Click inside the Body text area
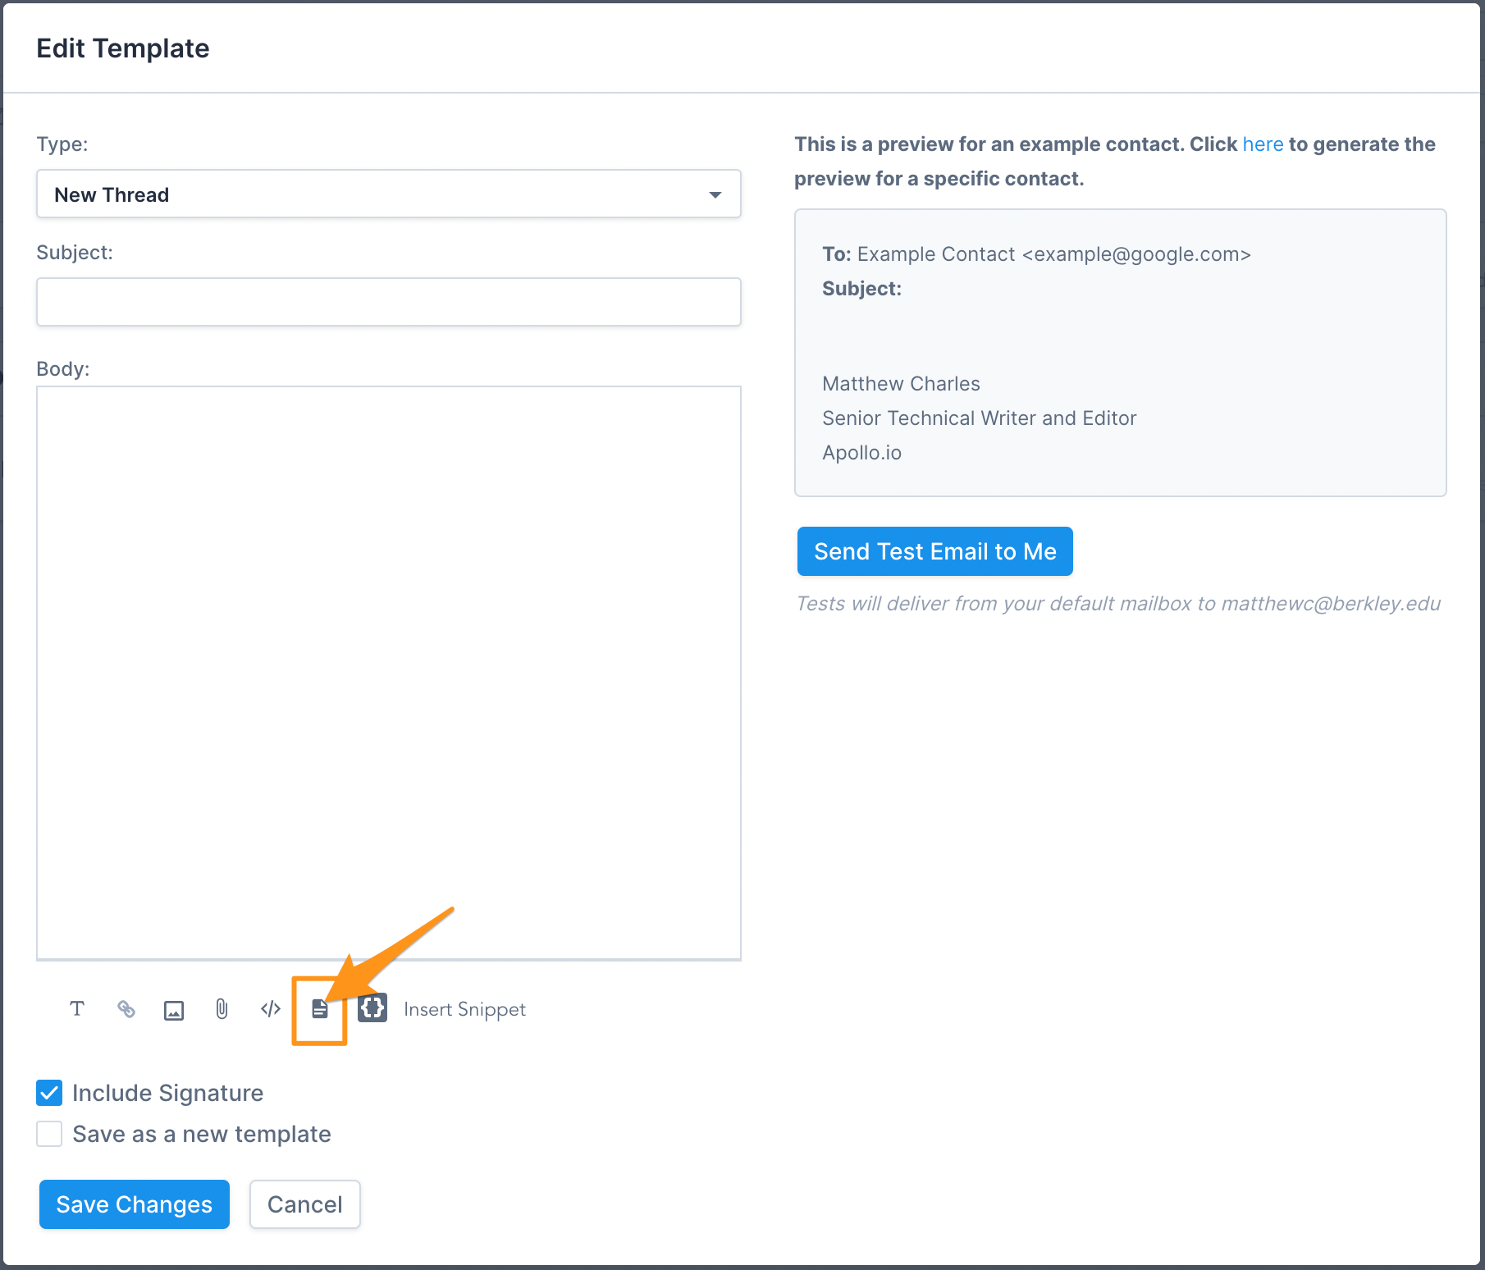The image size is (1485, 1270). click(x=389, y=673)
